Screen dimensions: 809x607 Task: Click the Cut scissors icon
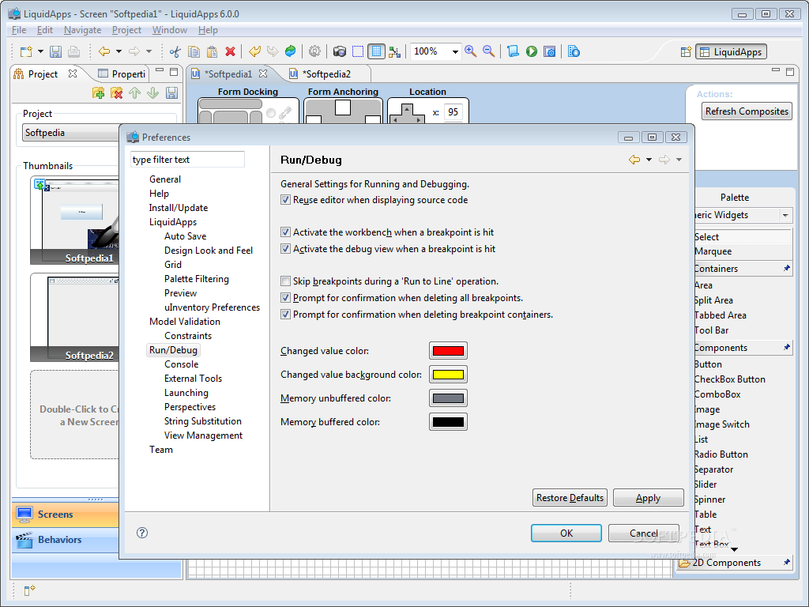175,51
